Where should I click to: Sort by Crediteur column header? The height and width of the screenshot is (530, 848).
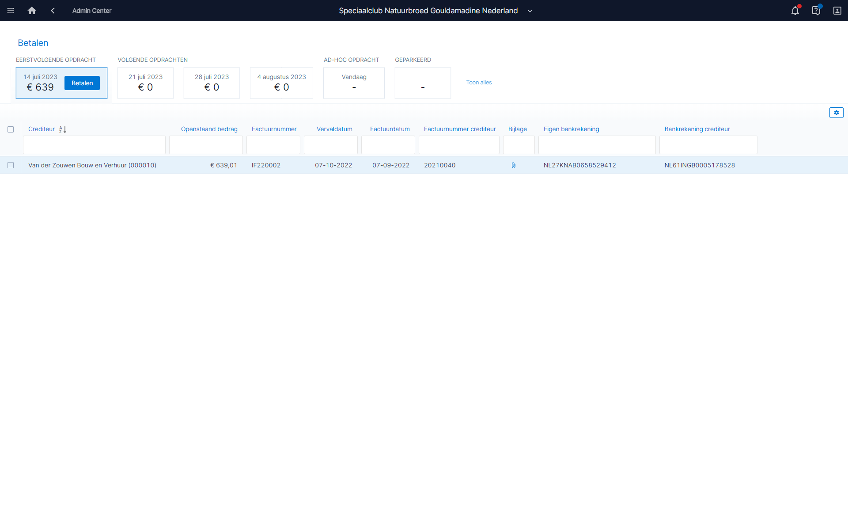pos(42,129)
